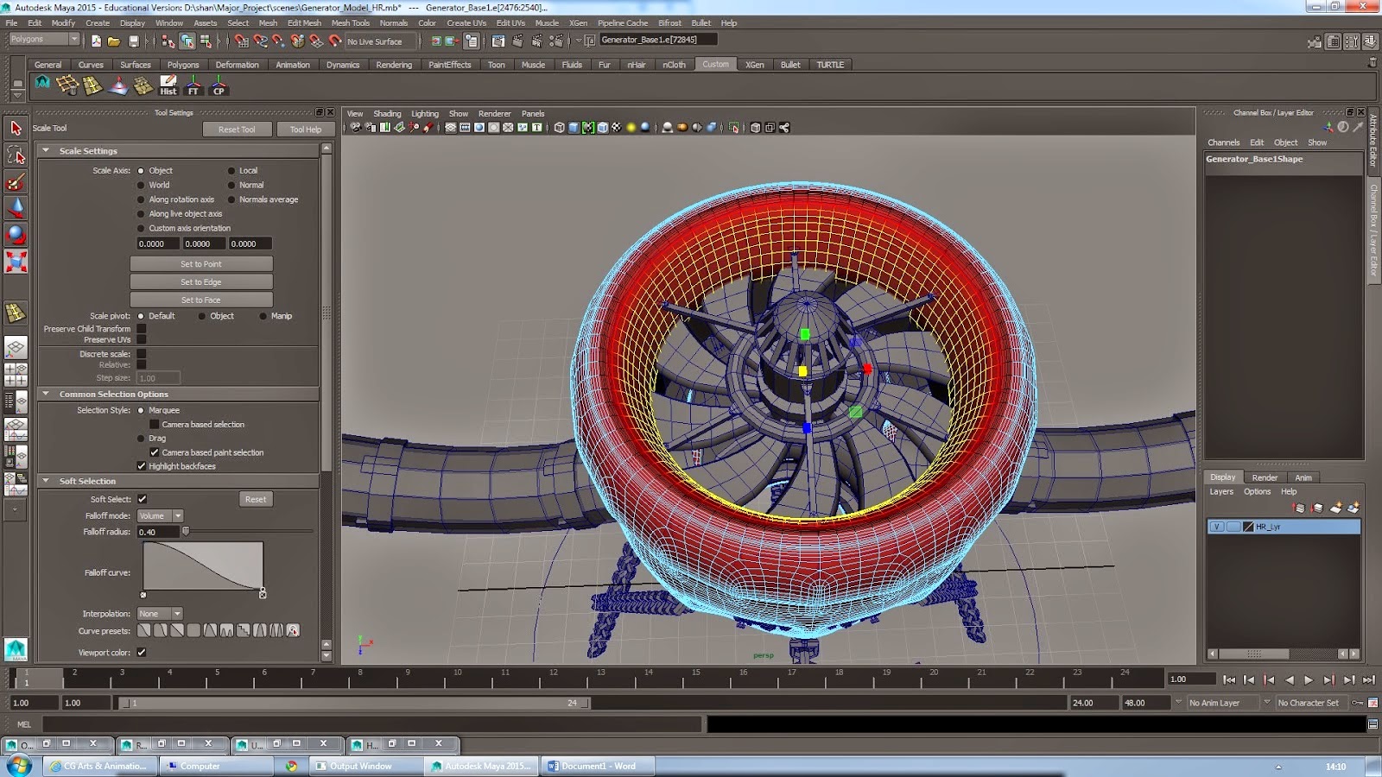Collapse the Scale Settings section
Viewport: 1382px width, 777px height.
(x=46, y=150)
